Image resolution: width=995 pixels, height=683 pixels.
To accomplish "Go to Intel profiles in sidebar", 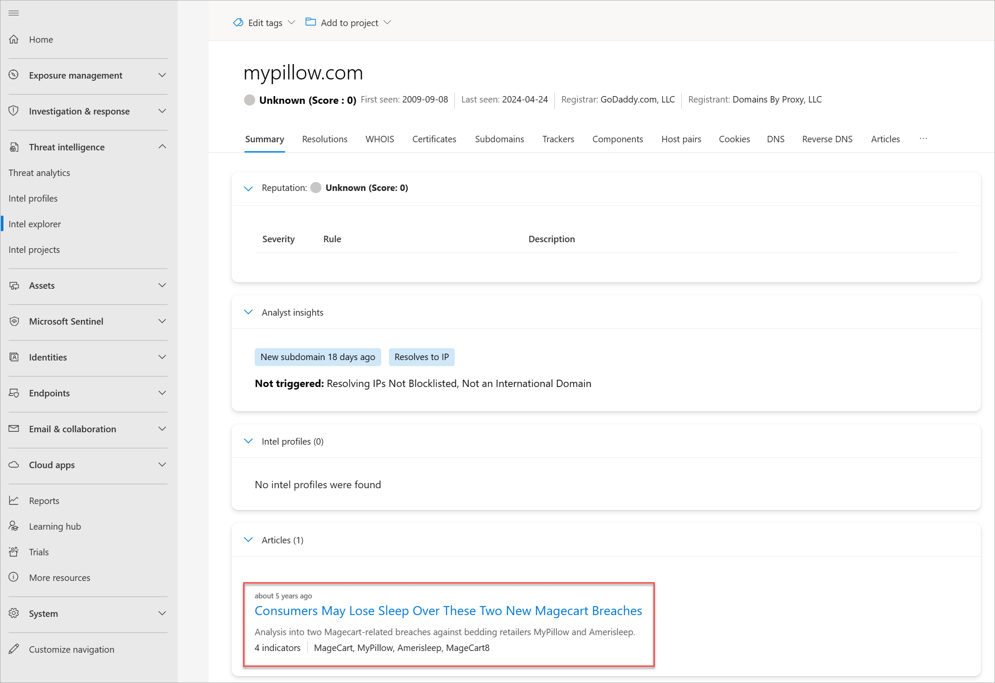I will pos(33,199).
